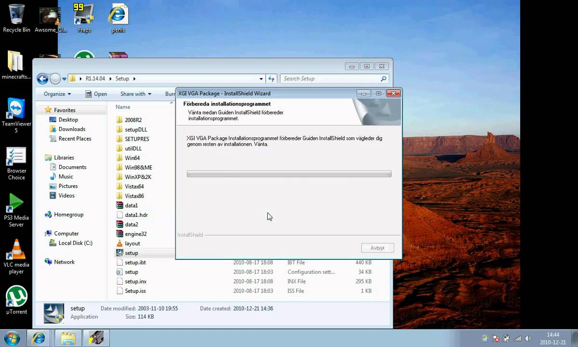Go to R1.14.04 in the breadcrumb path
Screen dimensions: 578x347
pos(95,79)
